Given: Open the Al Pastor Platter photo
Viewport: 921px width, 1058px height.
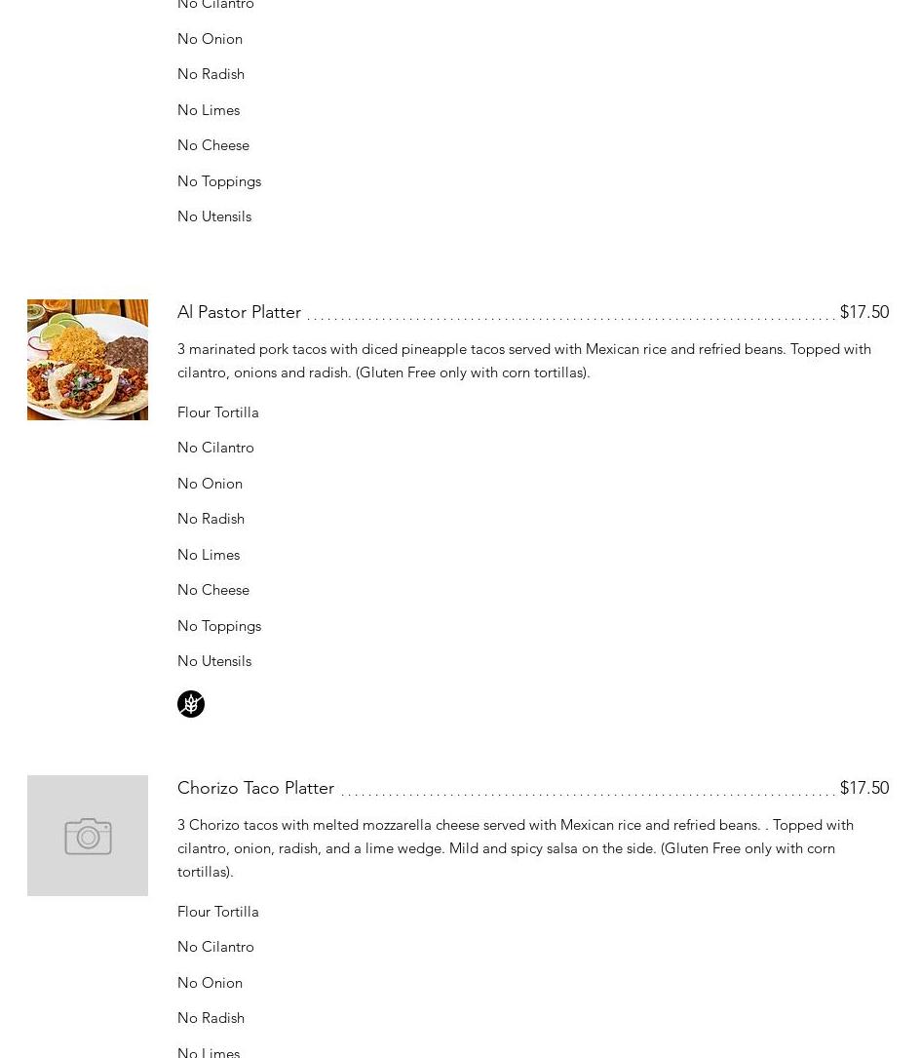Looking at the screenshot, I should click(88, 360).
